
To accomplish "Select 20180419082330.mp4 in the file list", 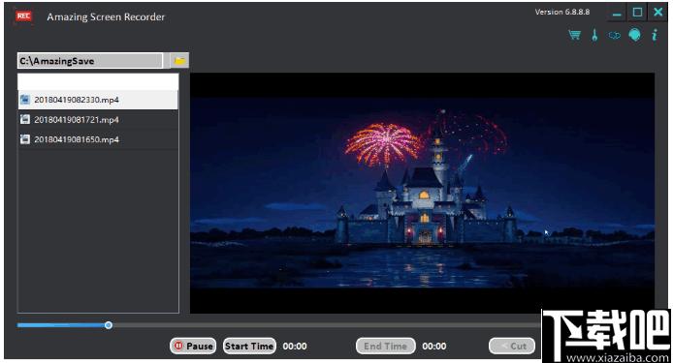I will pos(98,100).
